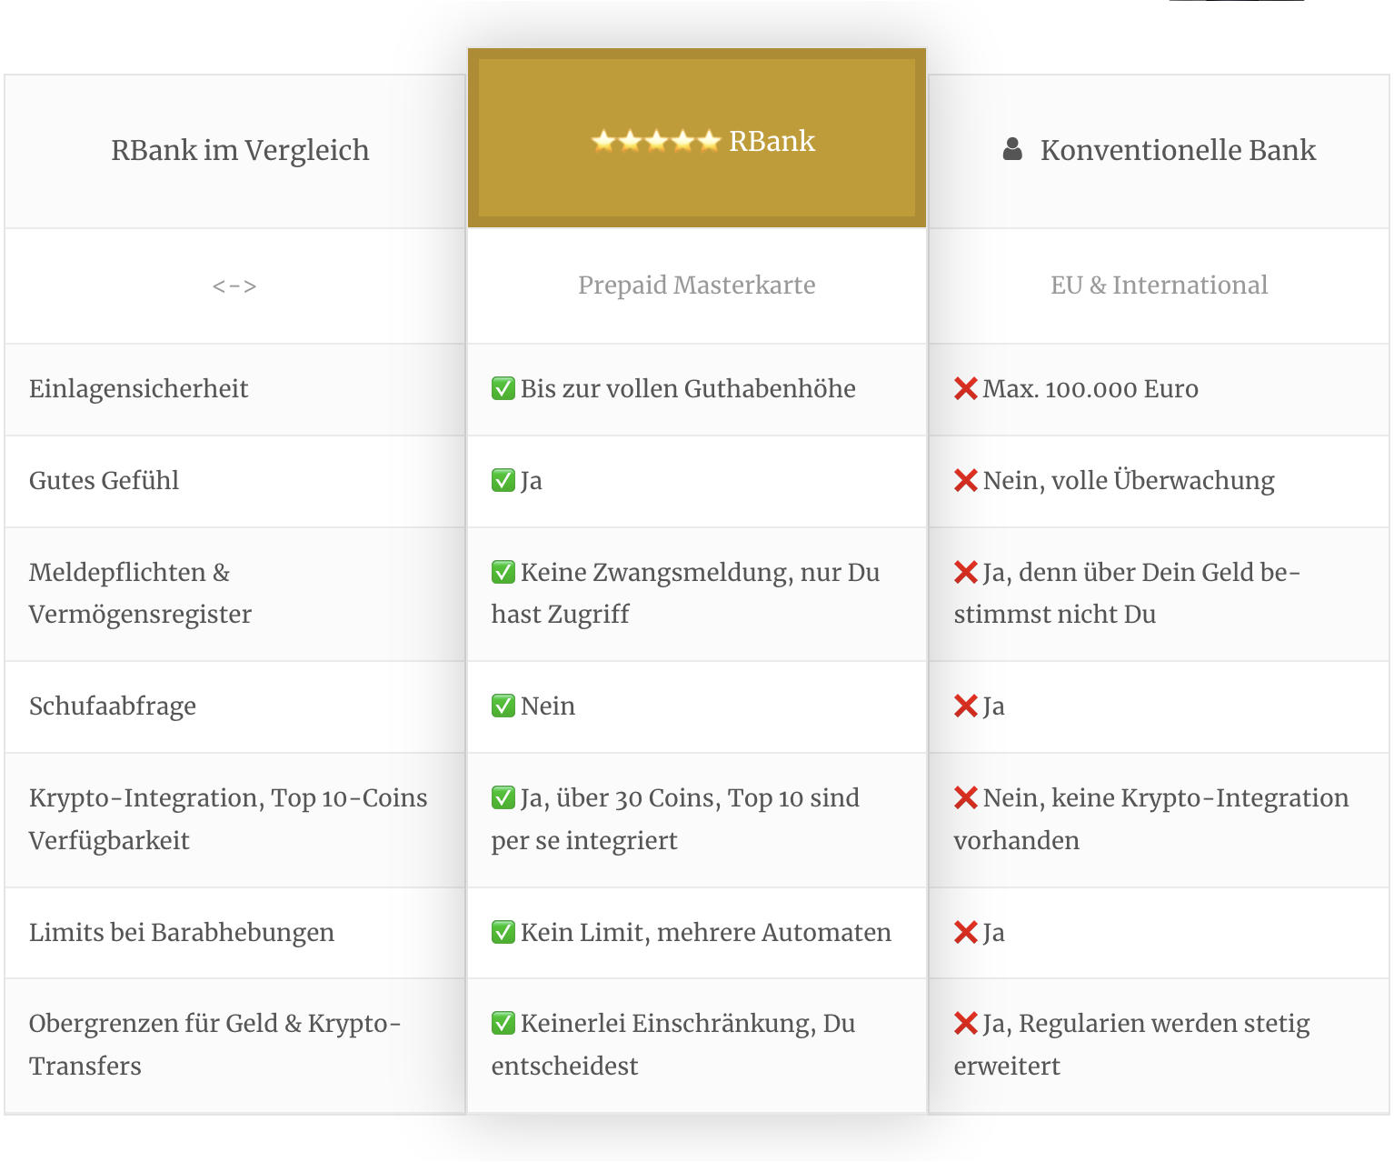Click the green checkmark in the Gutes Gefühl row
The height and width of the screenshot is (1162, 1394).
(503, 480)
